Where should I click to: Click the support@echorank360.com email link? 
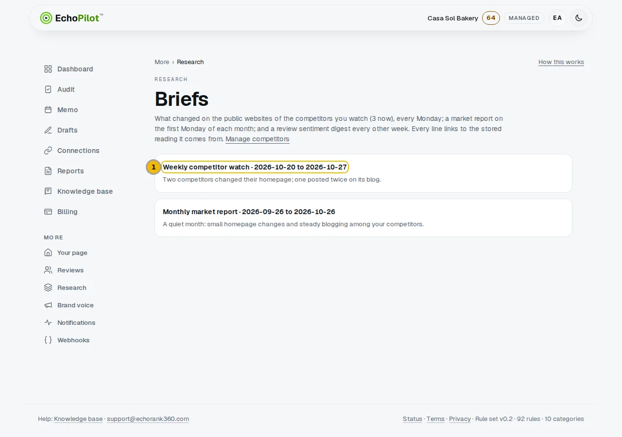[x=148, y=419]
